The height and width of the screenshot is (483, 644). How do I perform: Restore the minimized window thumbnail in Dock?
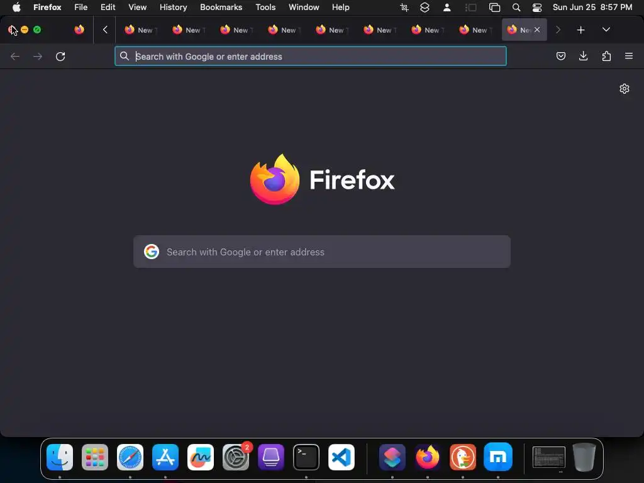pos(548,457)
